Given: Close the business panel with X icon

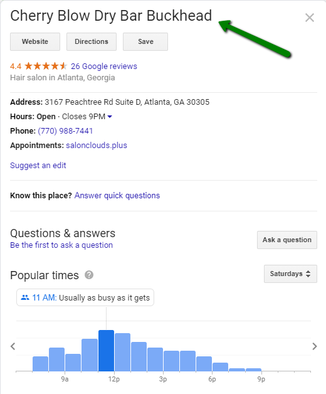Looking at the screenshot, I should 310,18.
